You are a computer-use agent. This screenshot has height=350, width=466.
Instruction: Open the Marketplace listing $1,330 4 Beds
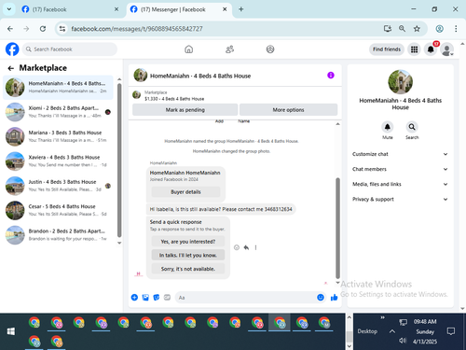(x=174, y=95)
